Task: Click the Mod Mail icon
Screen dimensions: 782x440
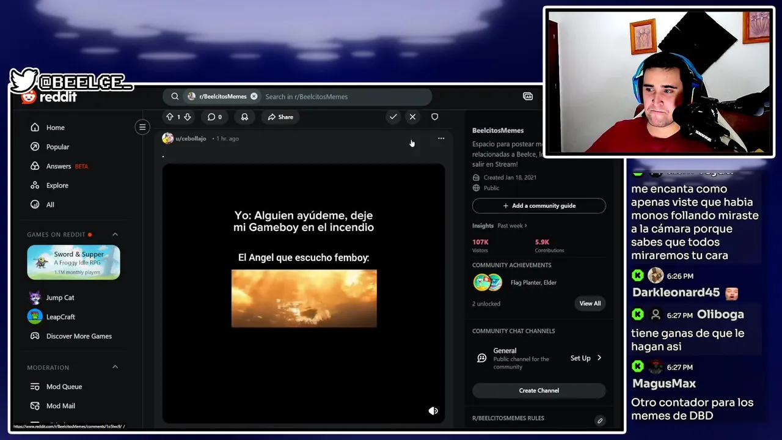Action: [35, 406]
